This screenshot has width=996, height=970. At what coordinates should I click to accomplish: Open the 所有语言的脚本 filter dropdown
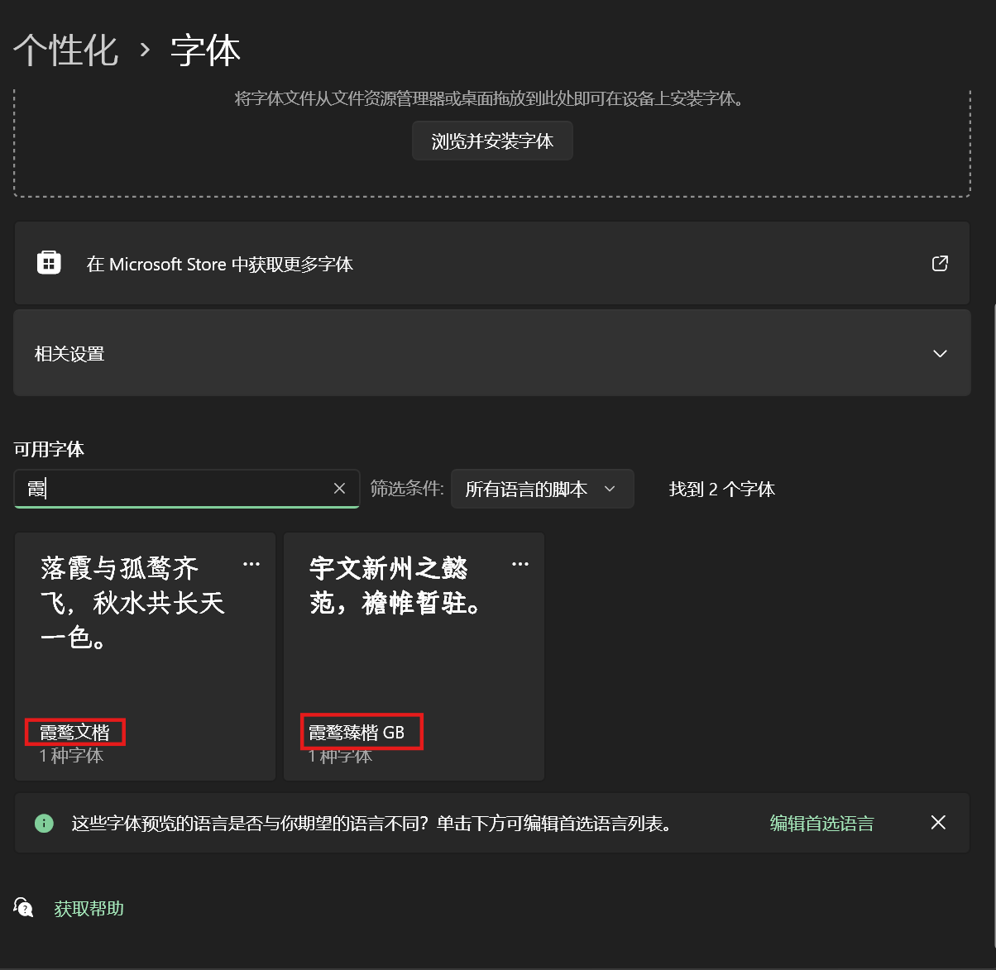tap(542, 489)
